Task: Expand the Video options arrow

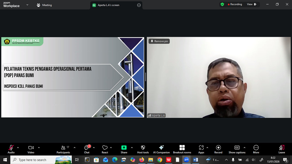Action: 39,148
